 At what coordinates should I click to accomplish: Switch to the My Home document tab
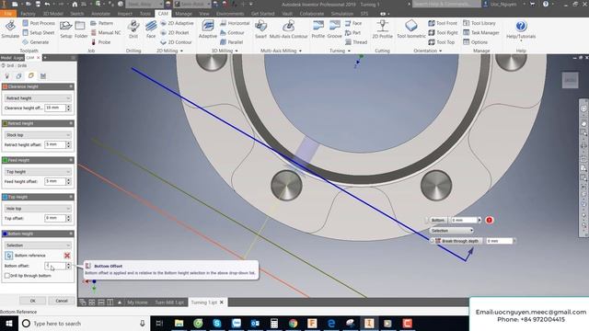[137, 302]
